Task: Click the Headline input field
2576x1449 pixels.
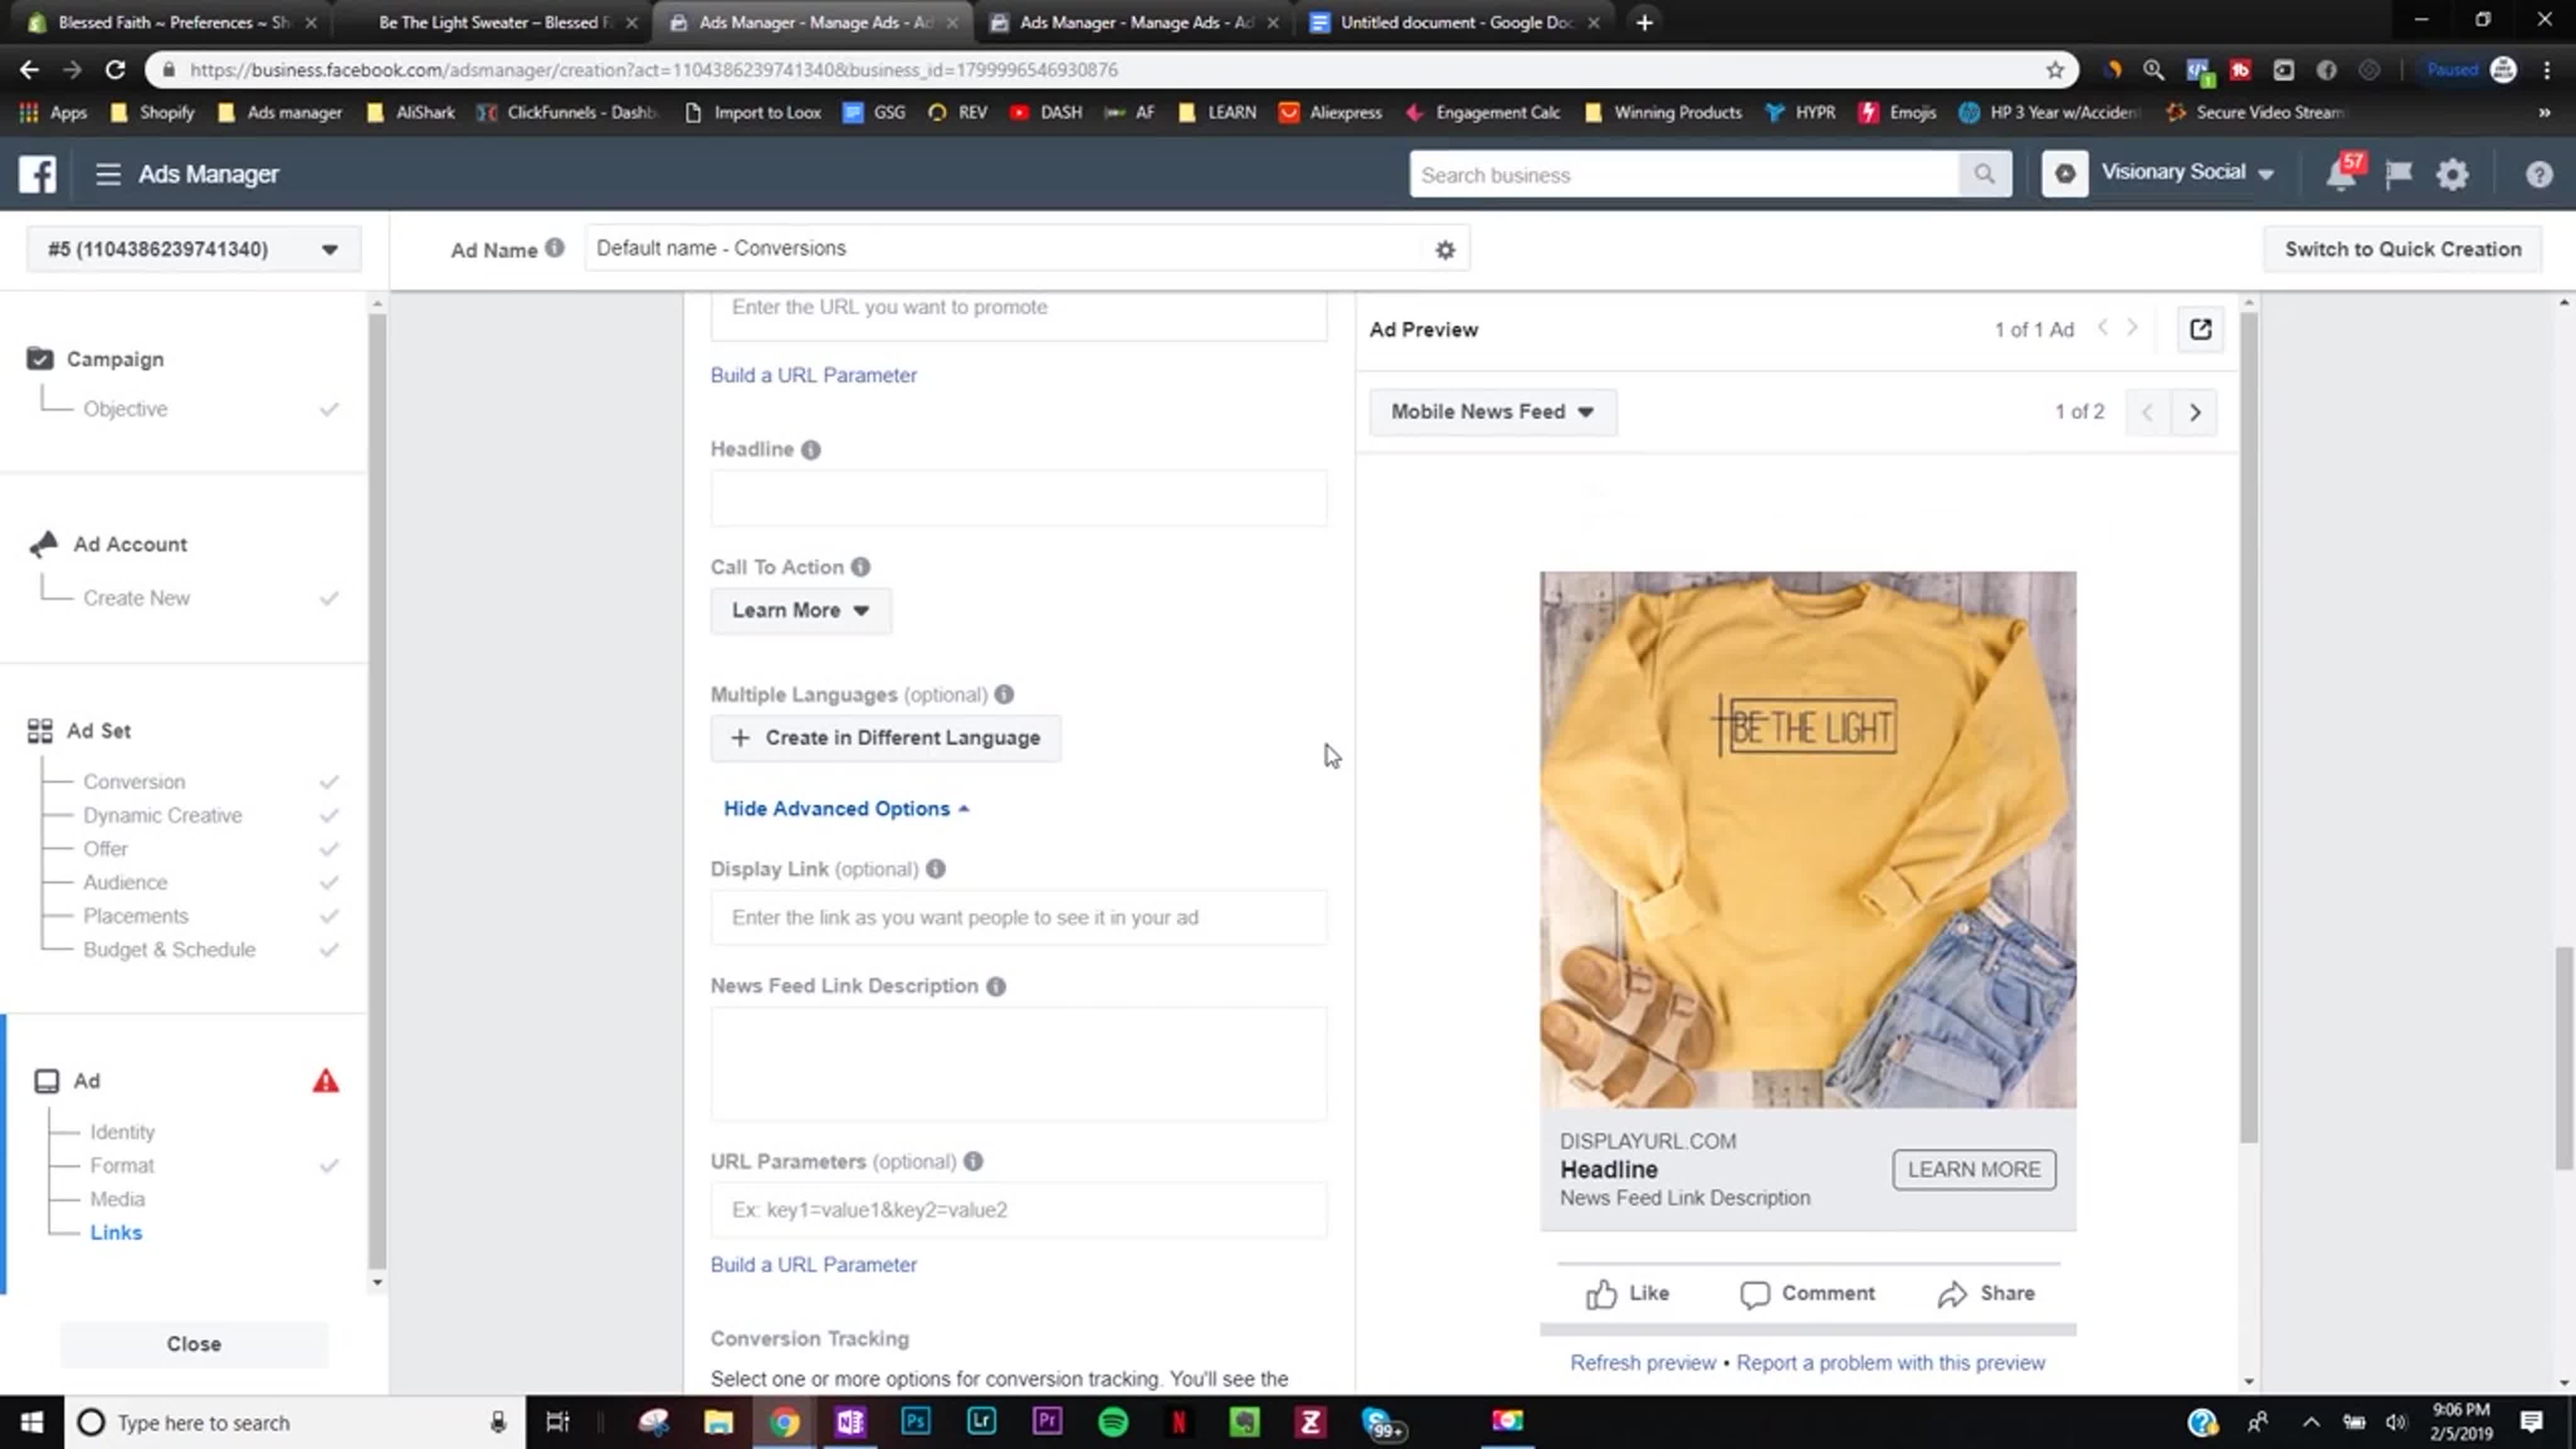Action: pos(1019,498)
